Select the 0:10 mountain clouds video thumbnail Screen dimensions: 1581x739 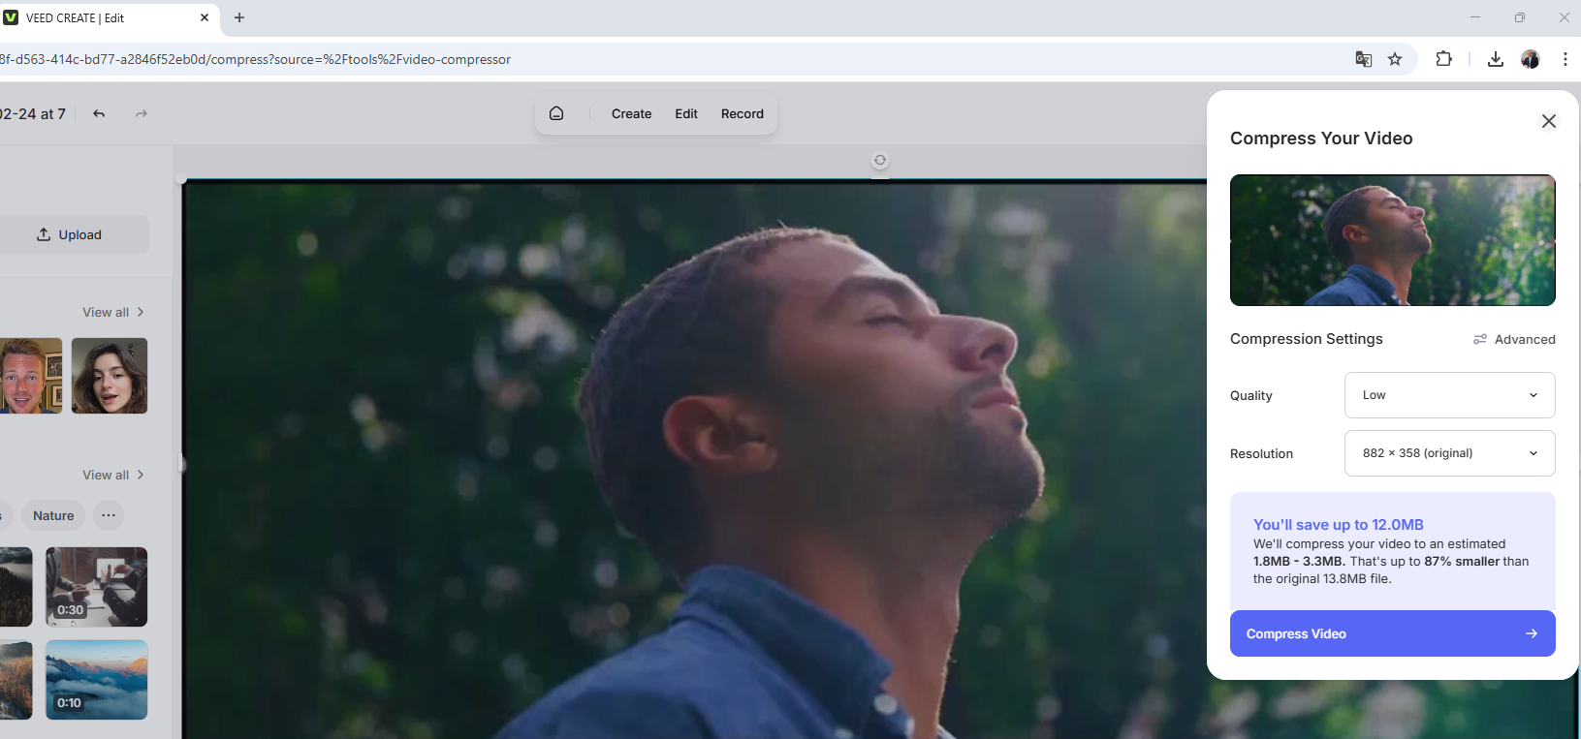[97, 680]
